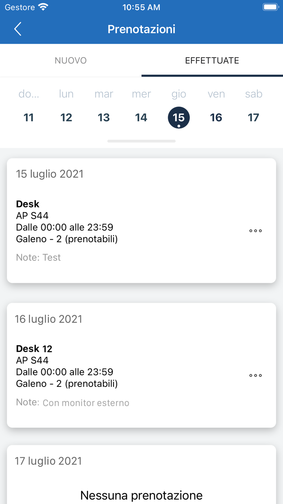The height and width of the screenshot is (504, 283).
Task: Tap the Prenotazioni page title
Action: coord(141,29)
